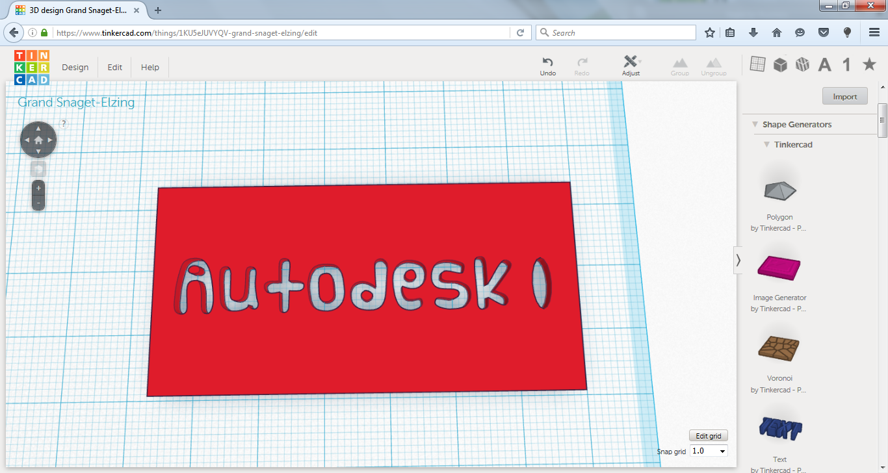This screenshot has width=888, height=473.
Task: Open favorites with the star icon
Action: pyautogui.click(x=869, y=64)
